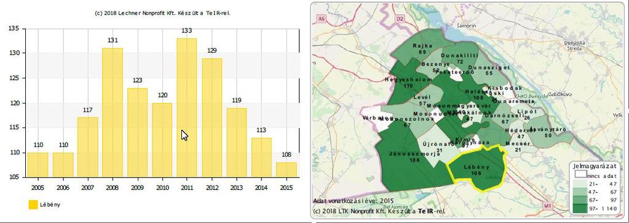Click the chart copyright text Lechner Nonprofit

[x=162, y=13]
